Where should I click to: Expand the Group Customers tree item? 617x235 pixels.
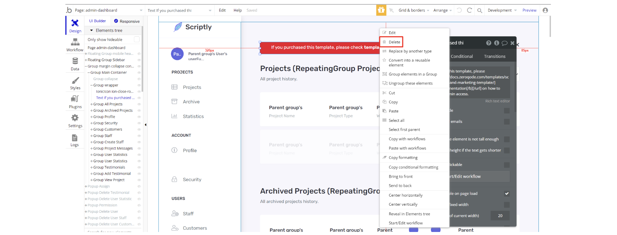pyautogui.click(x=91, y=130)
